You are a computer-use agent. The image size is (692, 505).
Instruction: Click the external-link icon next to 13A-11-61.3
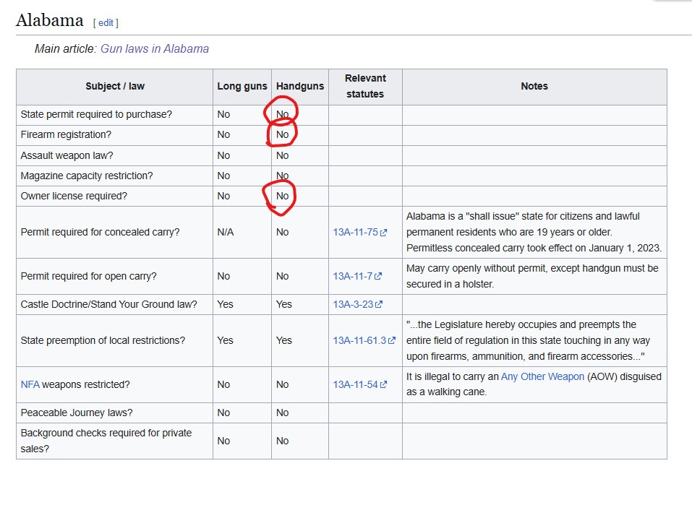(391, 341)
